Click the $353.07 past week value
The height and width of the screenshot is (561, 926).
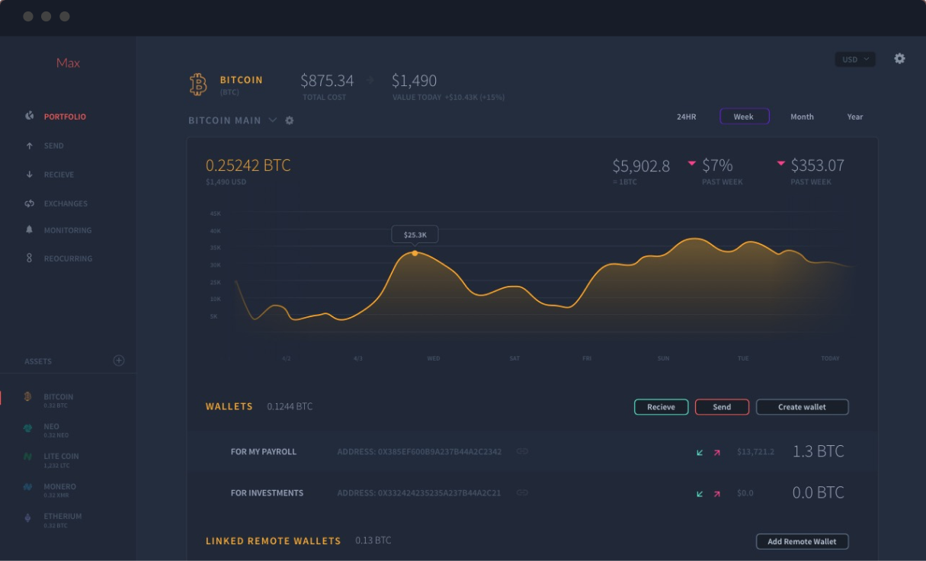[817, 165]
